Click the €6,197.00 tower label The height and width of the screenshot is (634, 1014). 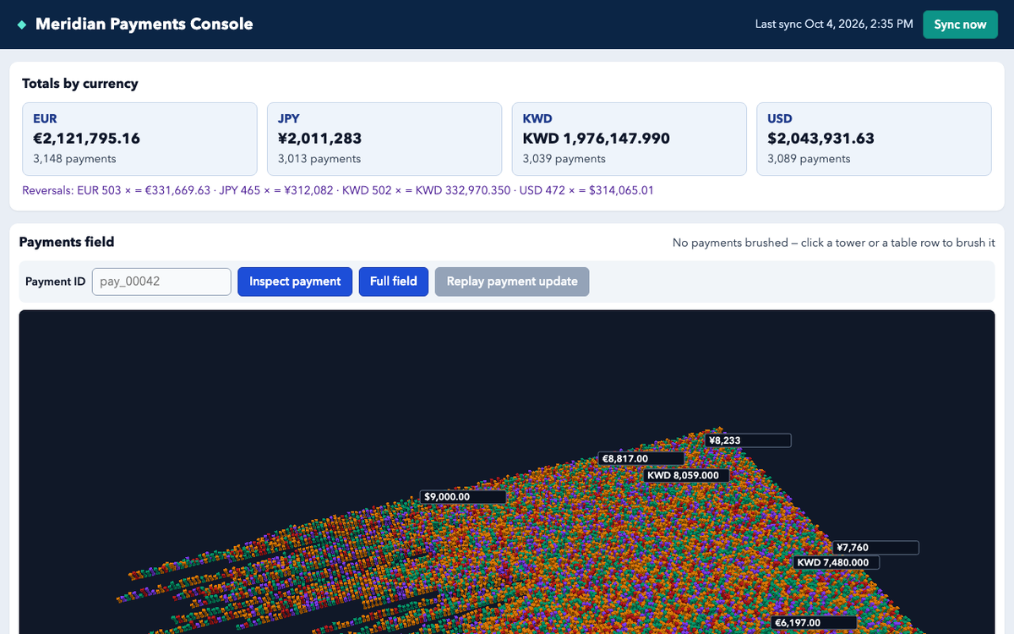(x=815, y=622)
